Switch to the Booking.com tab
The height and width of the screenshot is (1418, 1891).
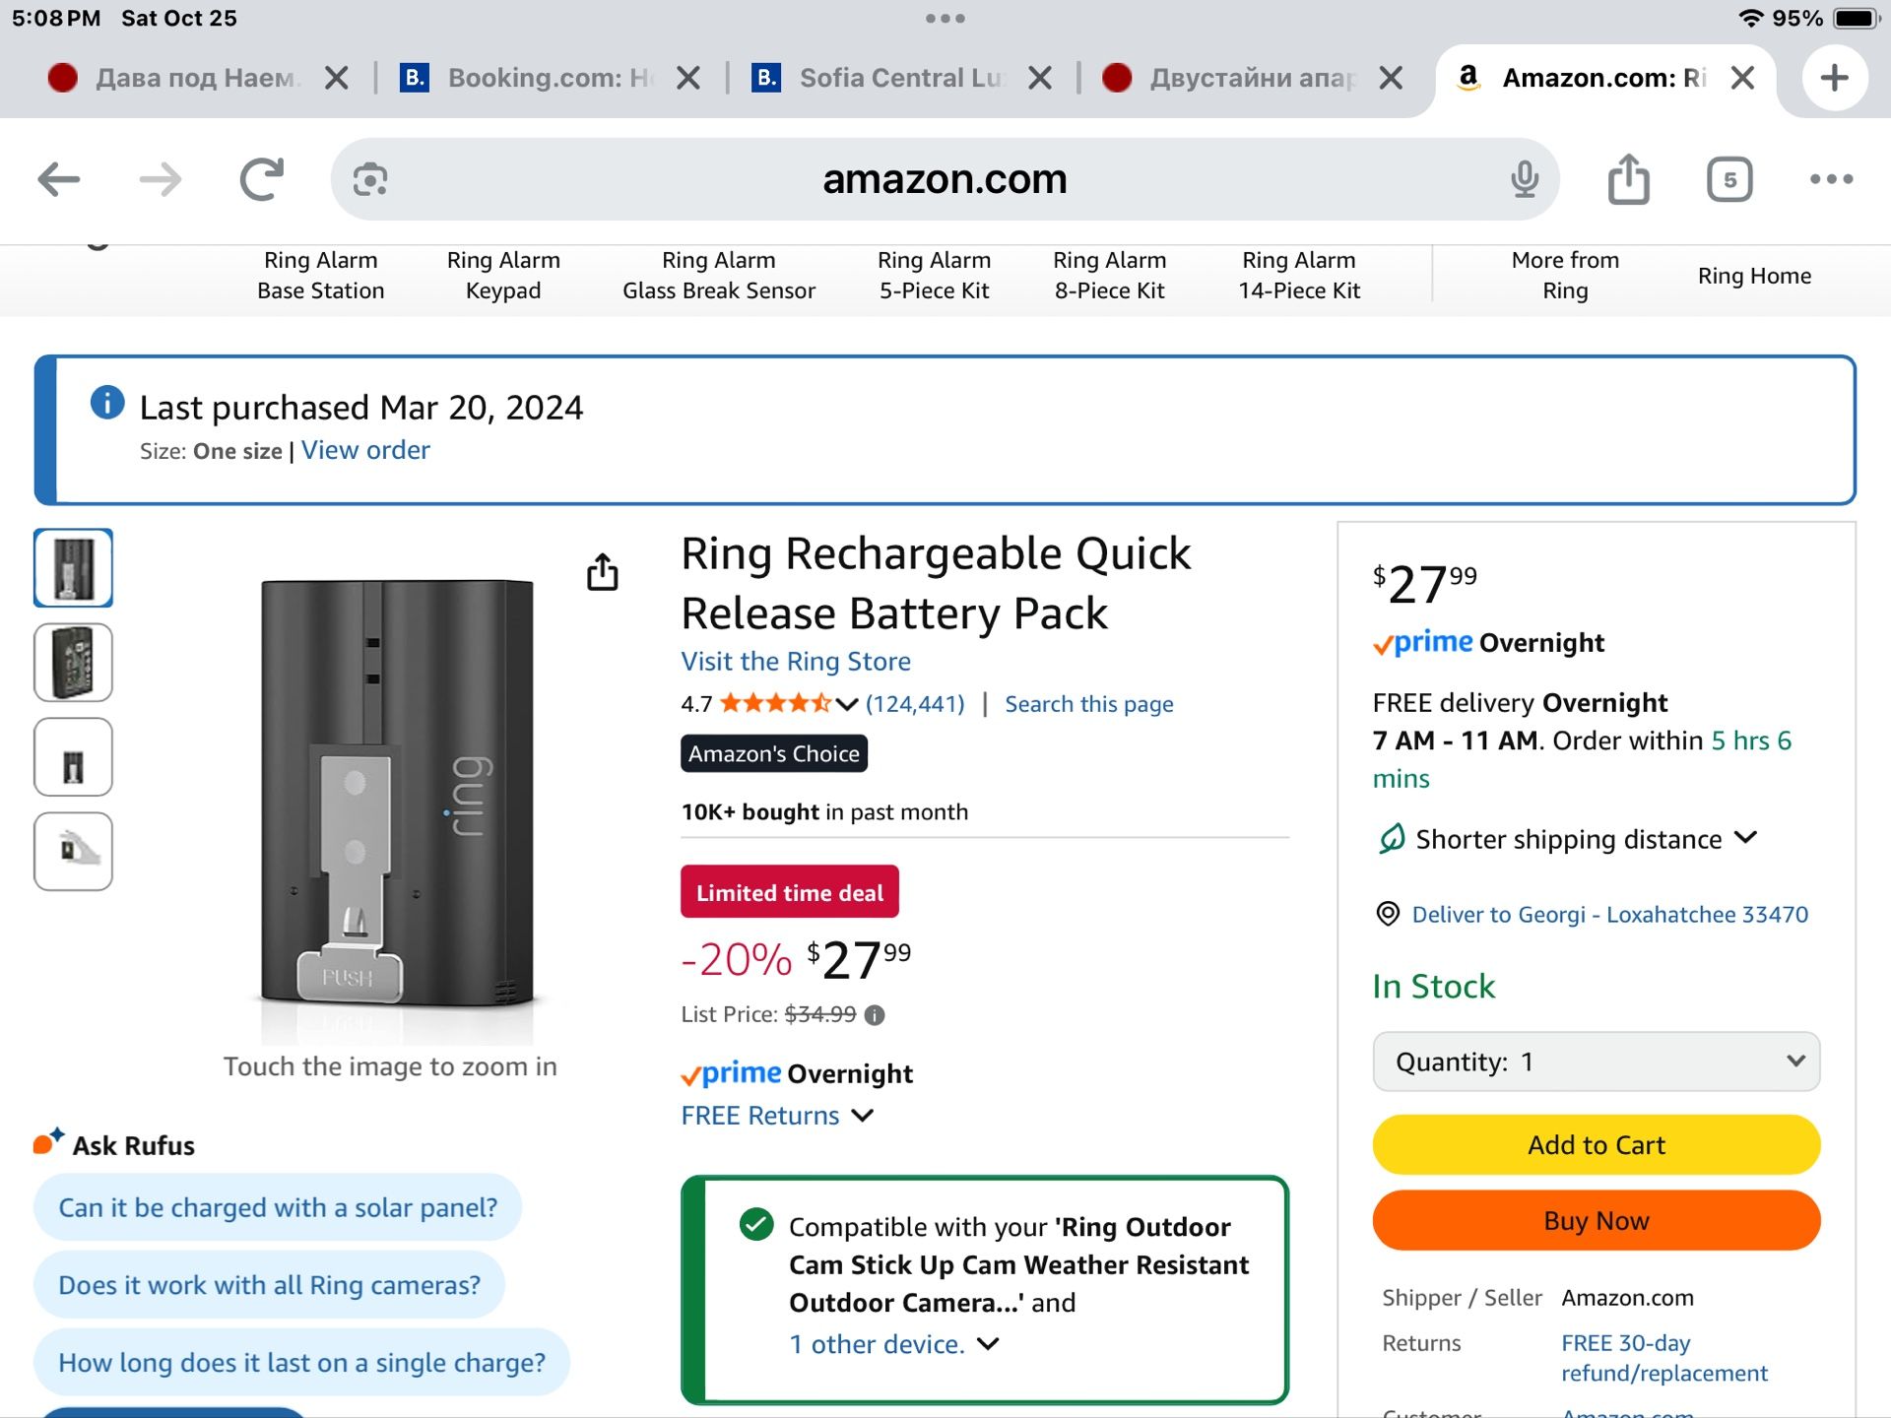click(548, 78)
